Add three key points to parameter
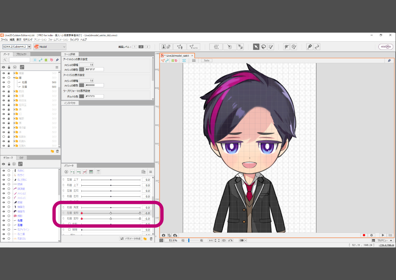 [79, 172]
